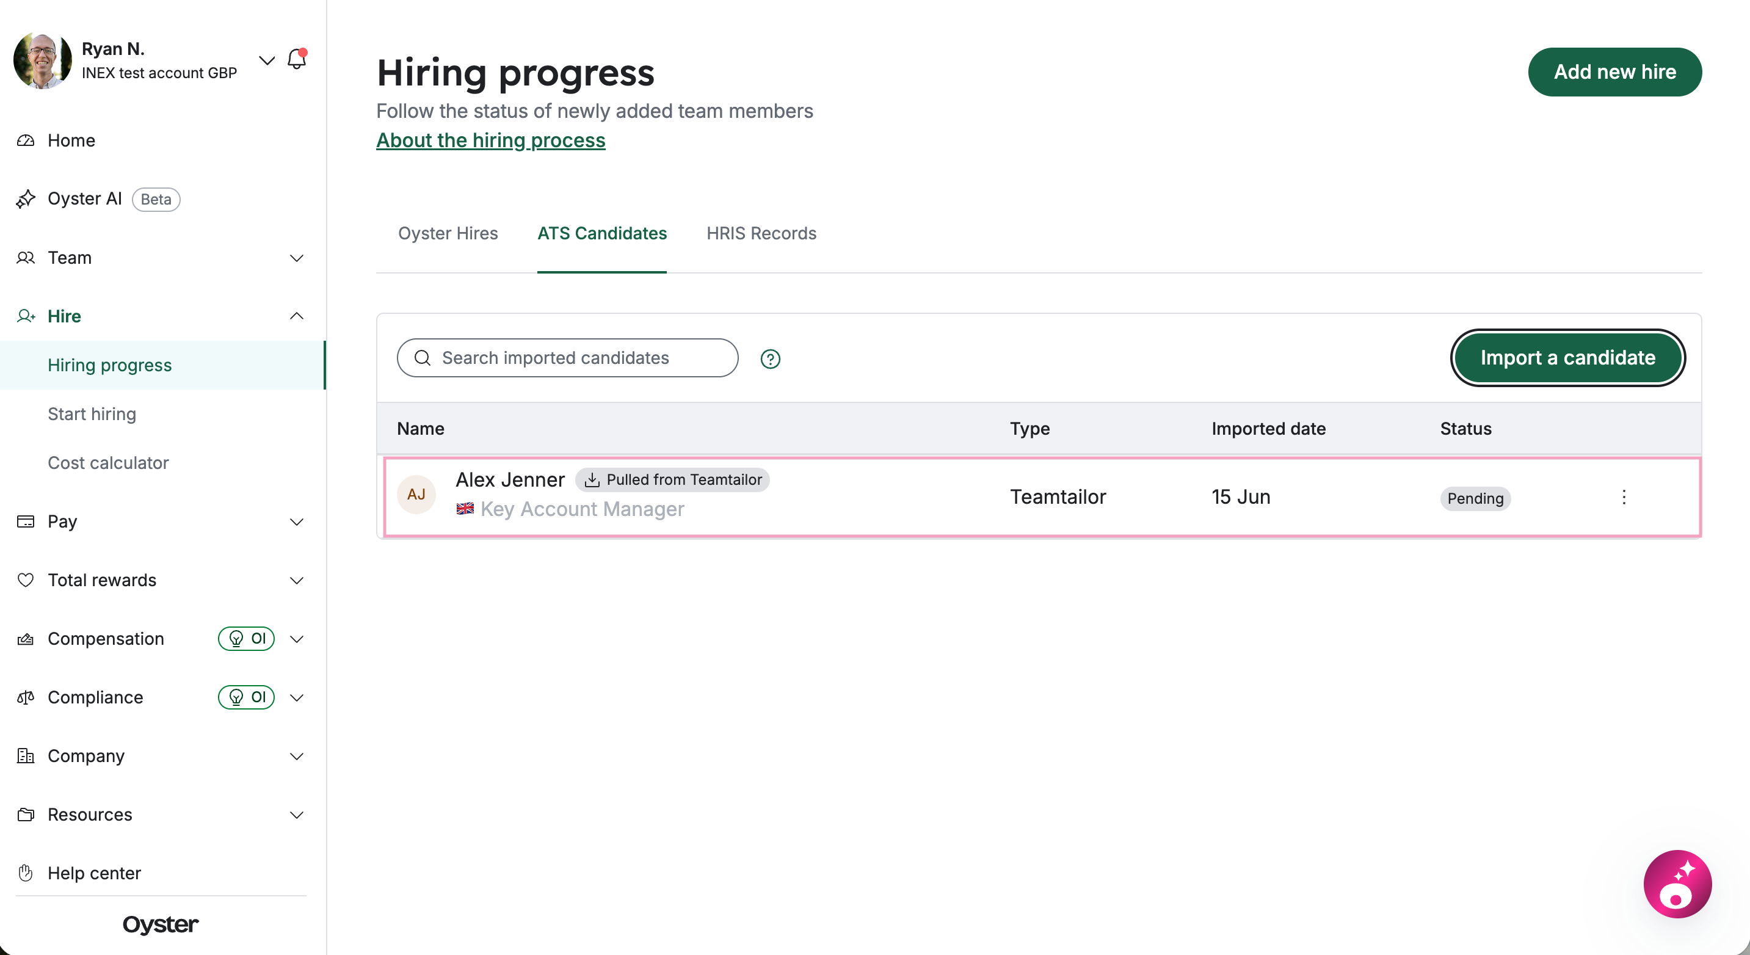1750x955 pixels.
Task: Click the Company building icon
Action: coord(26,756)
